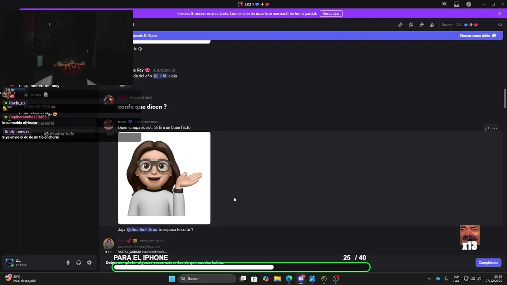This screenshot has height=285, width=507.
Task: Click the PARA EL IPHONE progress bar
Action: click(241, 267)
